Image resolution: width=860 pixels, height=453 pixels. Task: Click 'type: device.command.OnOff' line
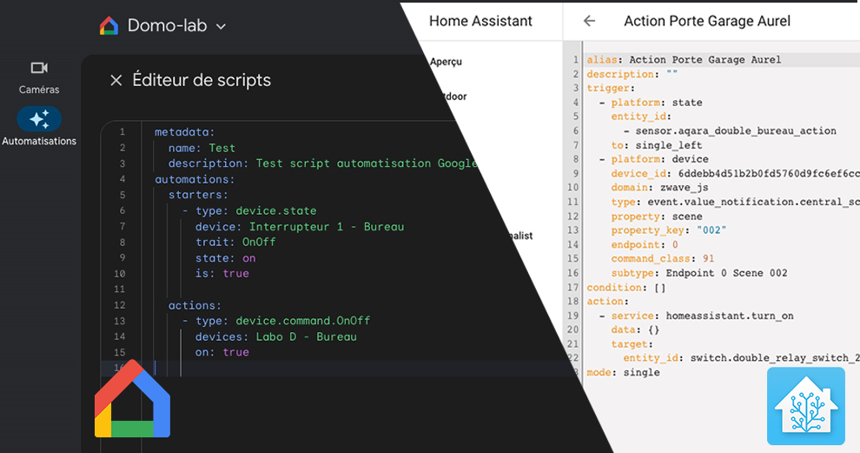click(276, 321)
